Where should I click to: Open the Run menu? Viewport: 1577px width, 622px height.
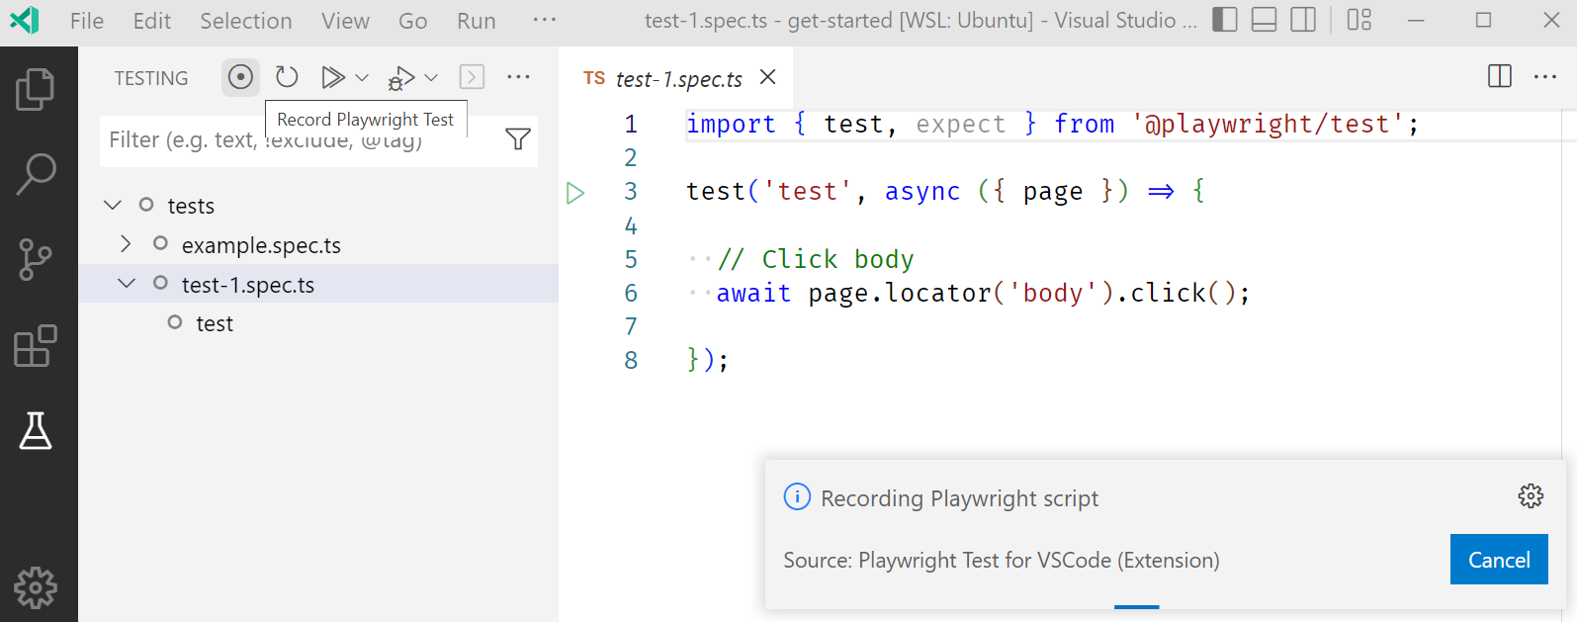tap(477, 21)
